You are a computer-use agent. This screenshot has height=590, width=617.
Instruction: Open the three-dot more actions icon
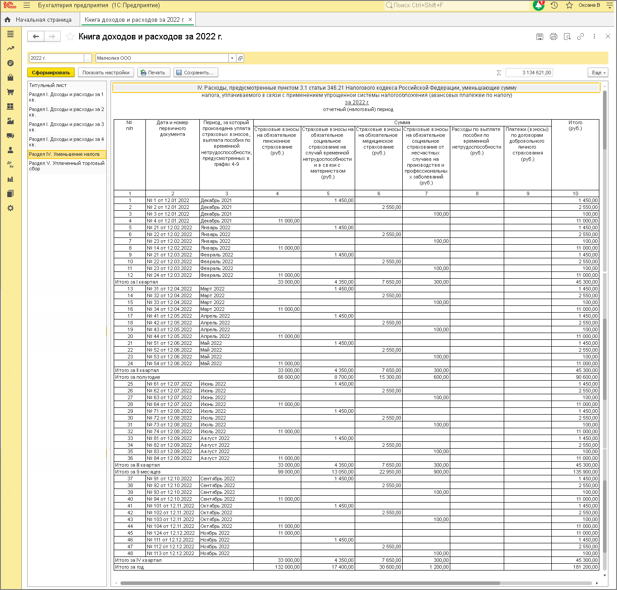pos(594,37)
